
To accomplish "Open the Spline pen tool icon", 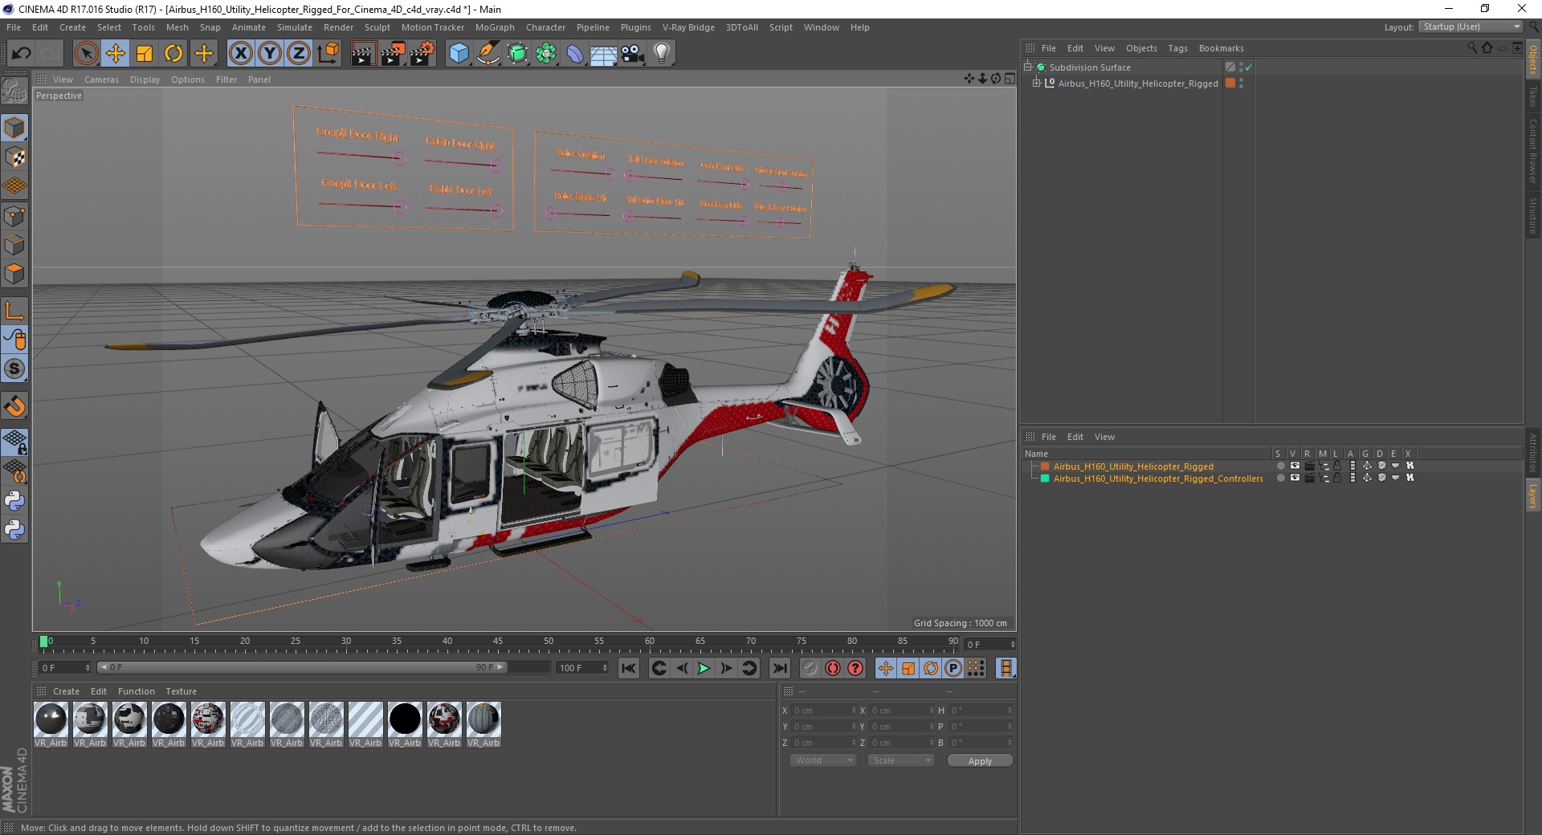I will coord(488,54).
